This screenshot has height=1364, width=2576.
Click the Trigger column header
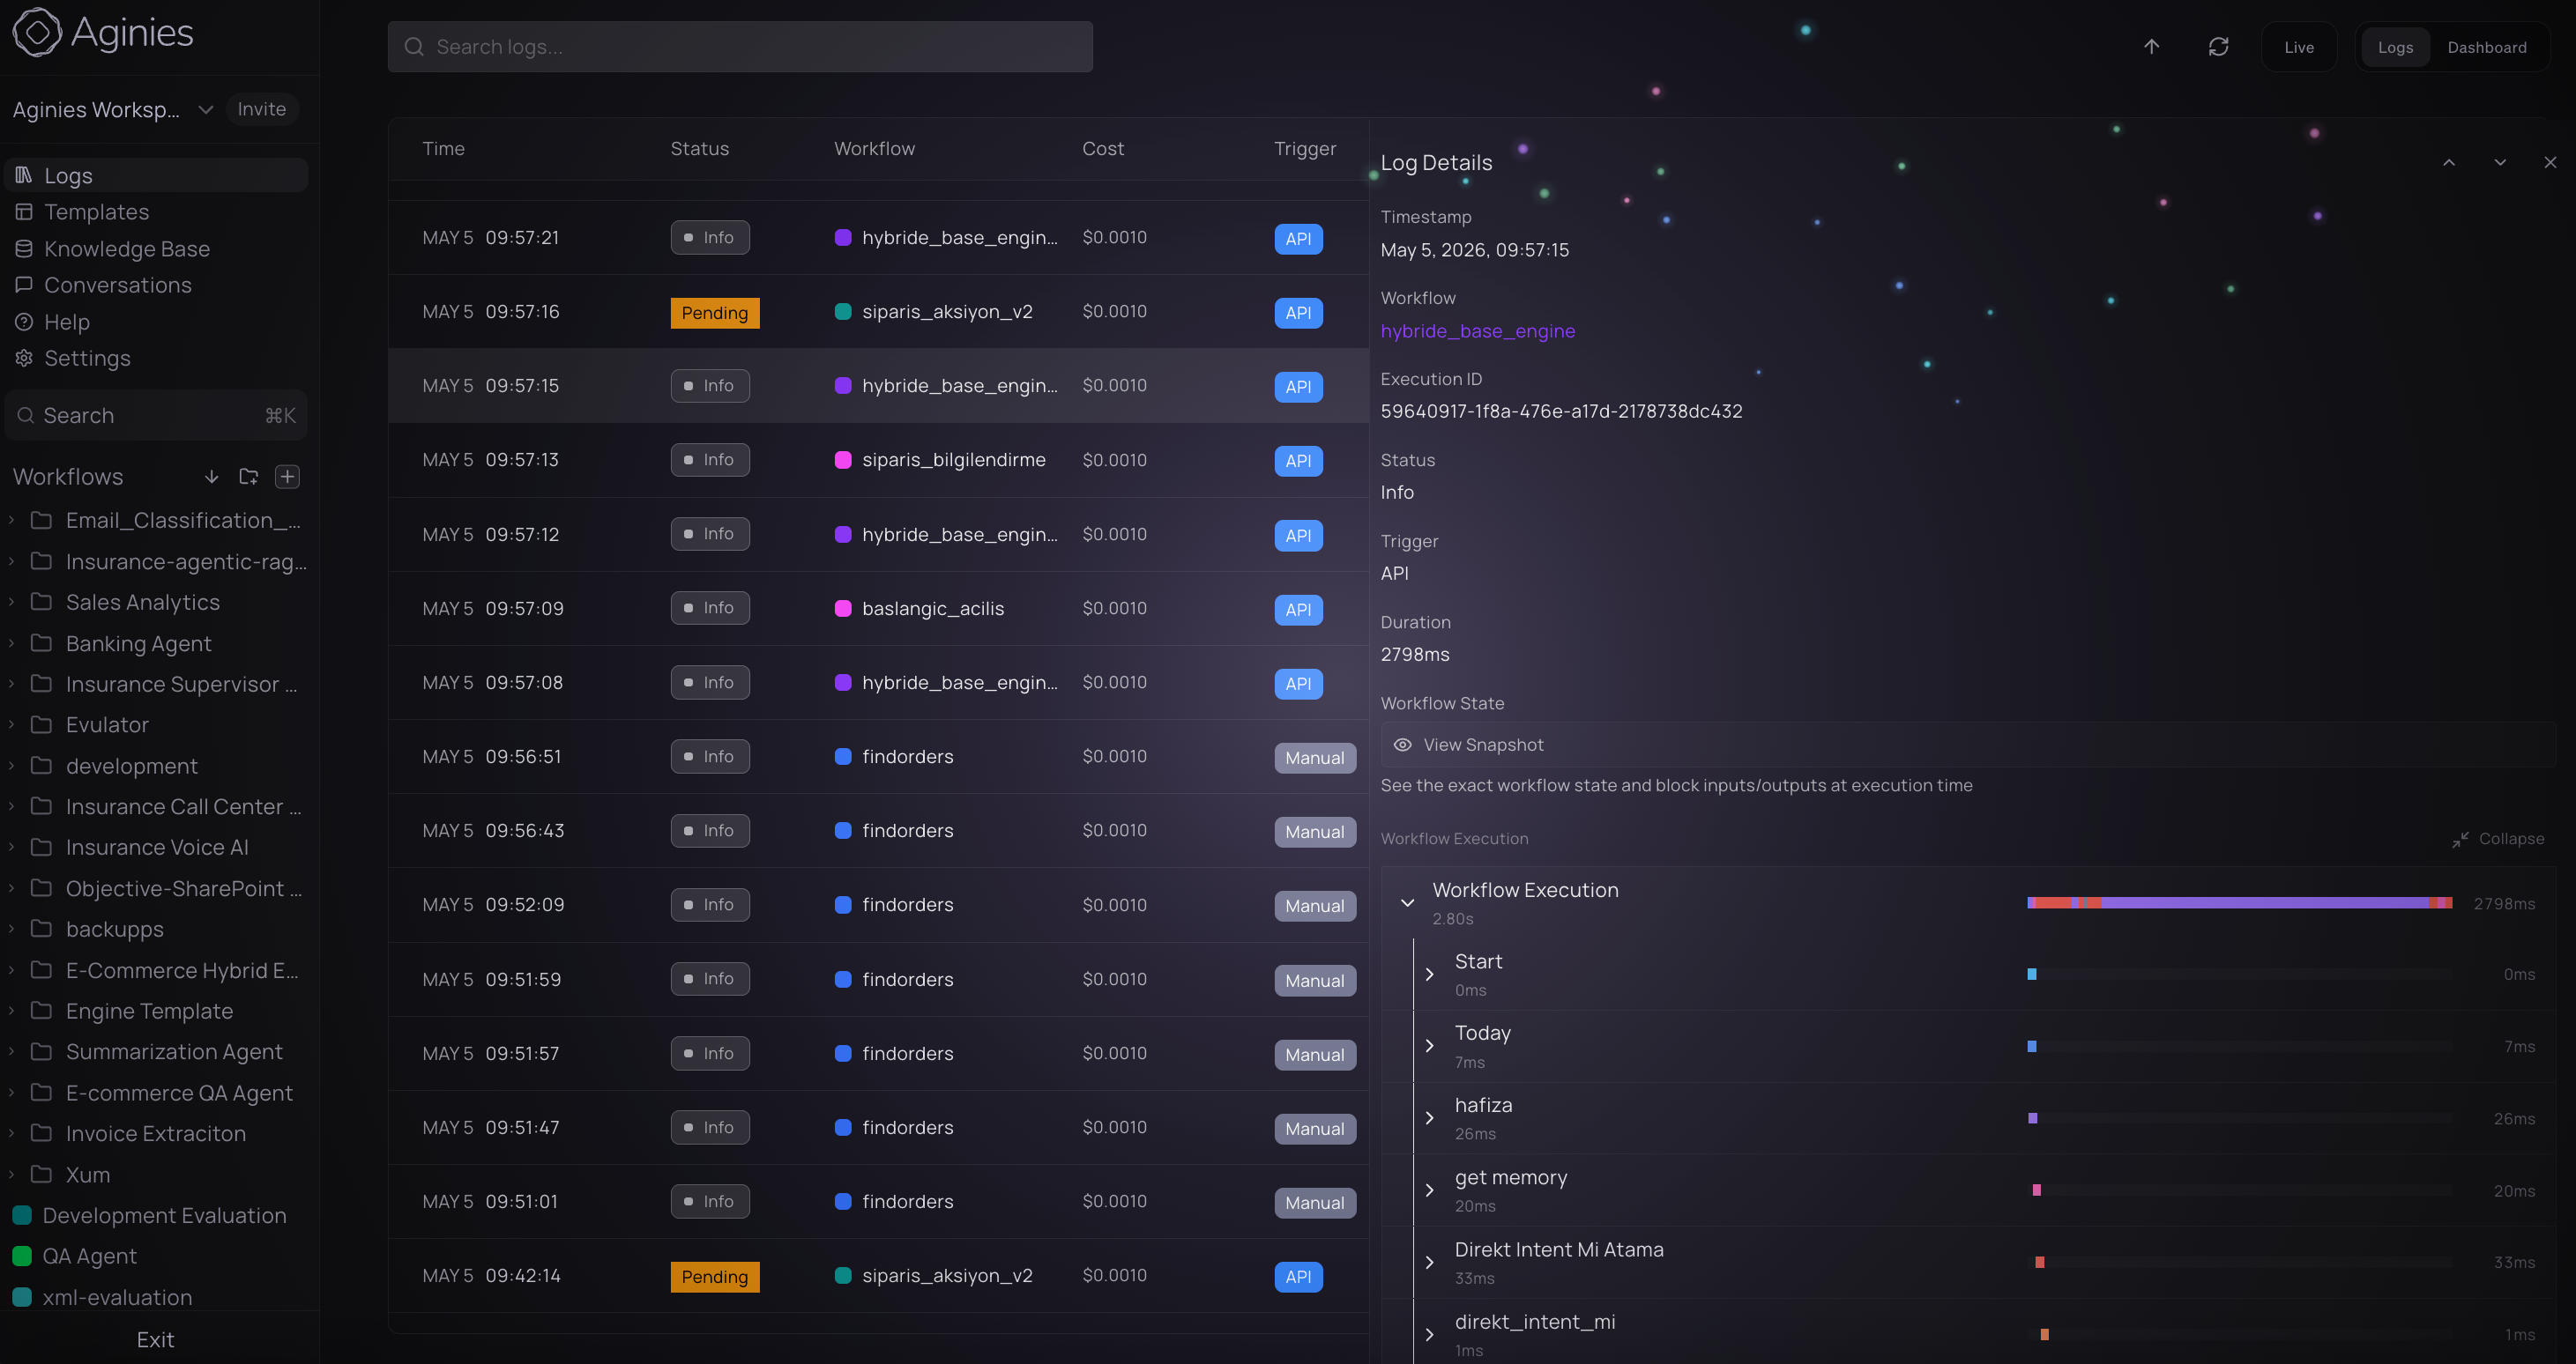[1305, 148]
